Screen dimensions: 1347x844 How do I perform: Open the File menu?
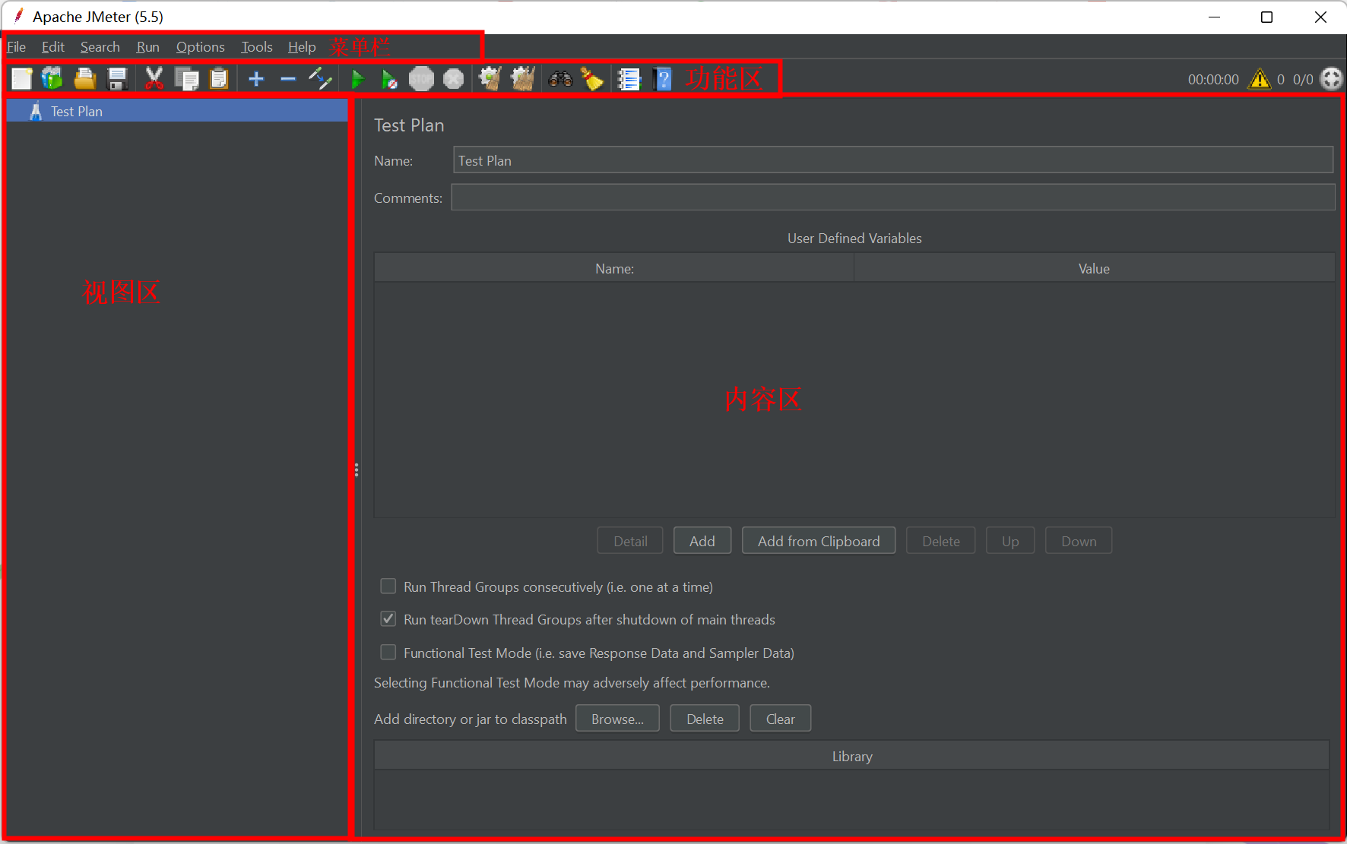[17, 47]
